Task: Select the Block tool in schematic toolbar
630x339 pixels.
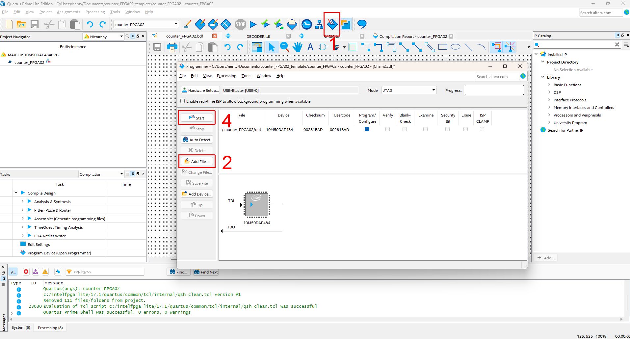Action: [x=353, y=47]
